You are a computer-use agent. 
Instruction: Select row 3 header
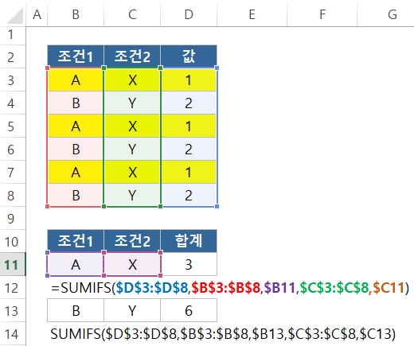click(13, 80)
